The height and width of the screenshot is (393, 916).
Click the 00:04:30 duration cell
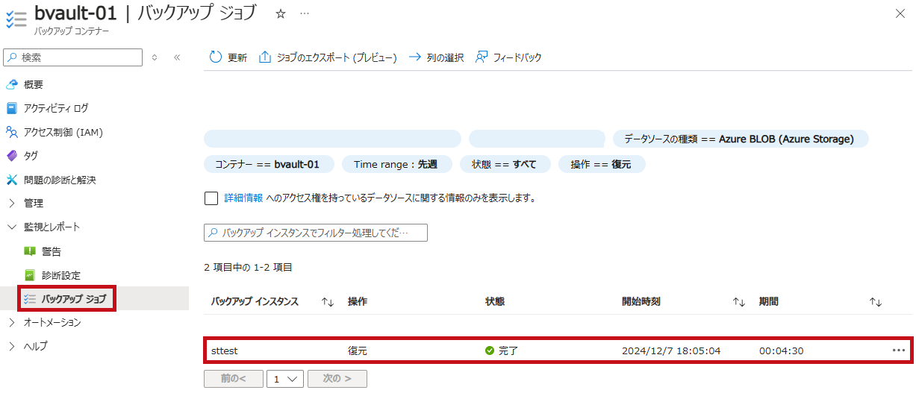(782, 350)
